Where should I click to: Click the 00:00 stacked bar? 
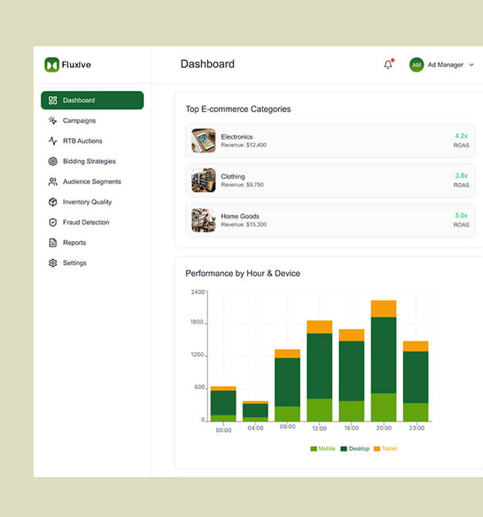tap(223, 404)
